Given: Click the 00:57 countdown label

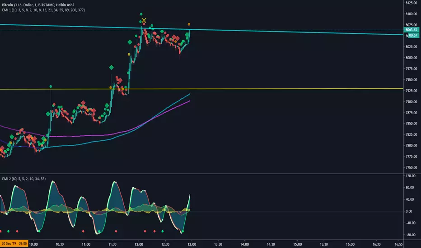Looking at the screenshot, I should [413, 35].
